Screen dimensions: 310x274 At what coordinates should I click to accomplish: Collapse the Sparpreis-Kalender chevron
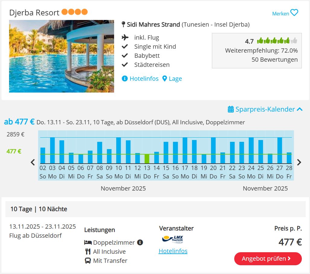pos(299,109)
